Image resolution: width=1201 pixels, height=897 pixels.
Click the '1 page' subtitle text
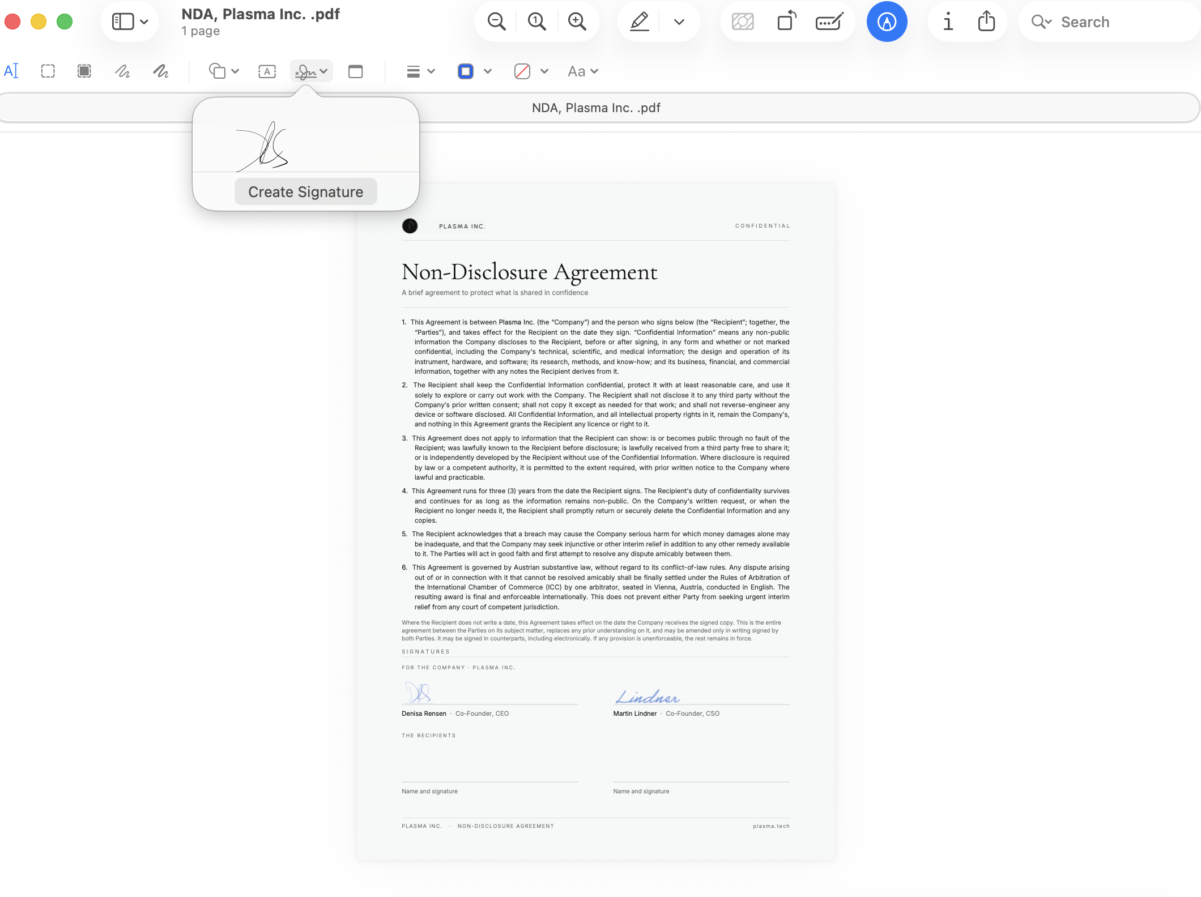pyautogui.click(x=201, y=31)
